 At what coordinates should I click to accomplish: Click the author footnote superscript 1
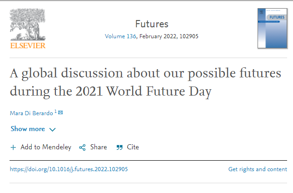(55, 112)
